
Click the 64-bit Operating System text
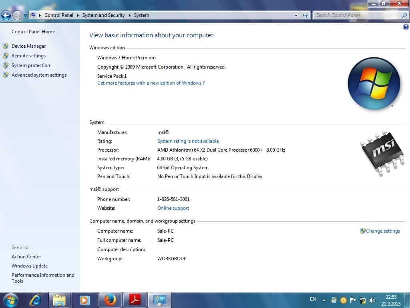pyautogui.click(x=183, y=168)
